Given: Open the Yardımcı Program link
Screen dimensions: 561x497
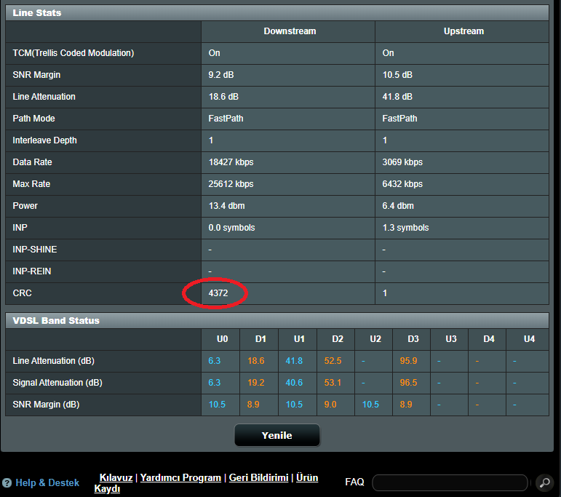Looking at the screenshot, I should click(180, 477).
